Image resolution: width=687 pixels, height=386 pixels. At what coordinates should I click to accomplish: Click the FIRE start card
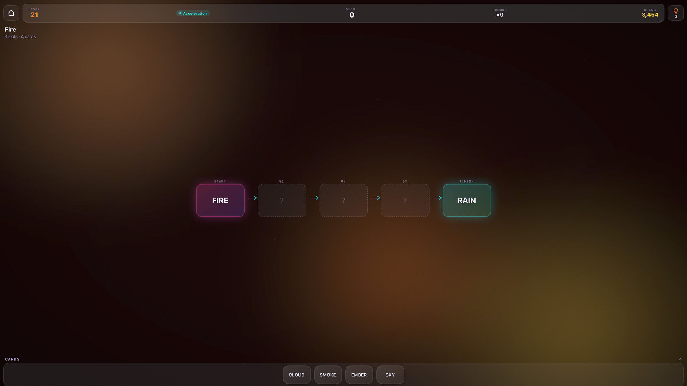(x=220, y=201)
